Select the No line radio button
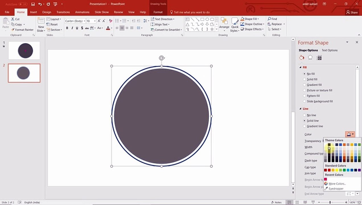Viewport: 362px width, 205px height. [304, 115]
